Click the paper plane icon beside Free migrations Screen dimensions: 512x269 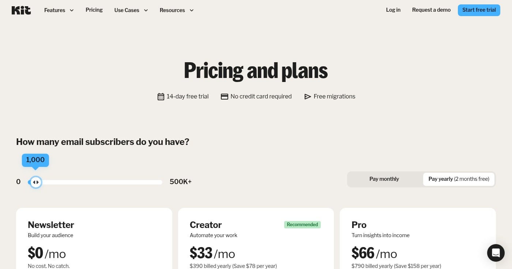pos(308,97)
